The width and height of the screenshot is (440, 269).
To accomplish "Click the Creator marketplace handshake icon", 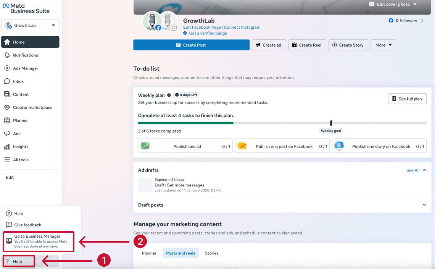I will (7, 107).
